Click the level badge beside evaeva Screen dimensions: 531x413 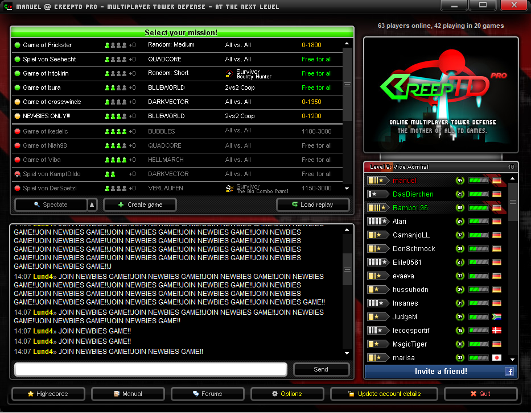coord(460,276)
